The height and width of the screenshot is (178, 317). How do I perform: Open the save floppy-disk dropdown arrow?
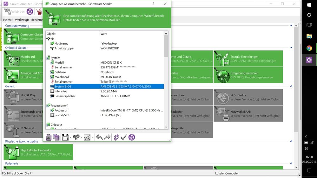pyautogui.click(x=70, y=137)
